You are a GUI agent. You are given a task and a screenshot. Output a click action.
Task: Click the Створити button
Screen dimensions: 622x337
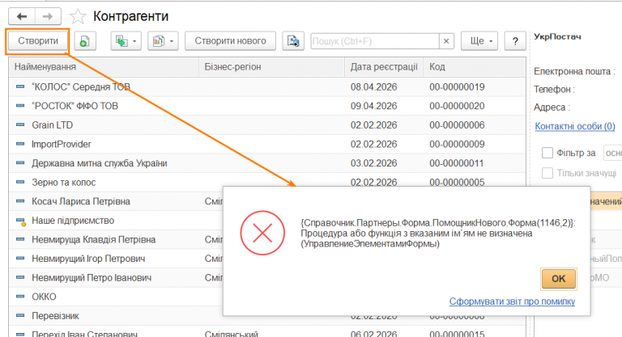38,40
